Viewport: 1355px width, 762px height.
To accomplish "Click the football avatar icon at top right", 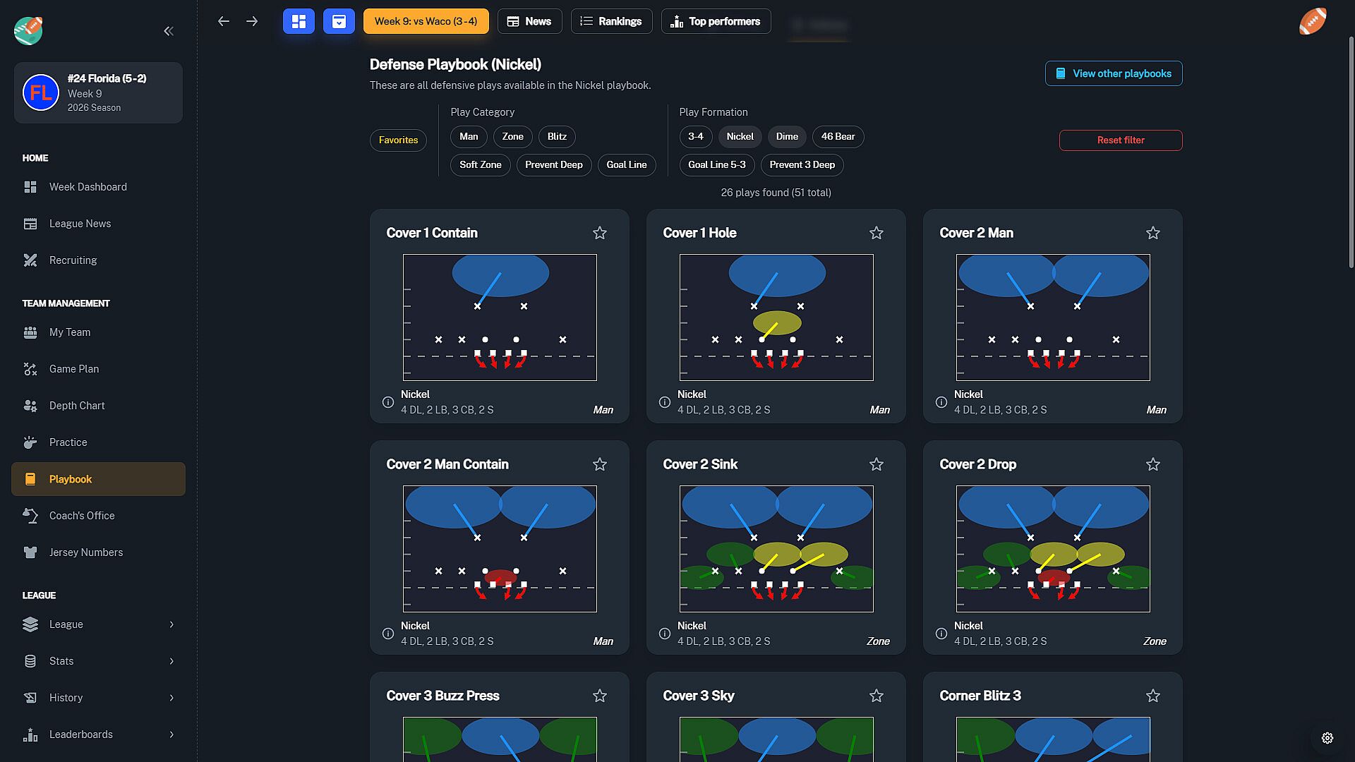I will (1313, 21).
